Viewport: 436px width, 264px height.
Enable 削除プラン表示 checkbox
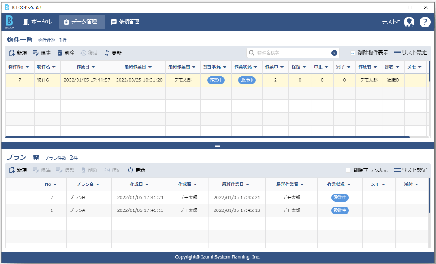(x=348, y=170)
